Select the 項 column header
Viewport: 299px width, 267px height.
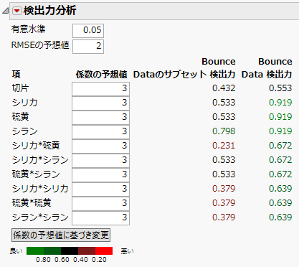16,75
